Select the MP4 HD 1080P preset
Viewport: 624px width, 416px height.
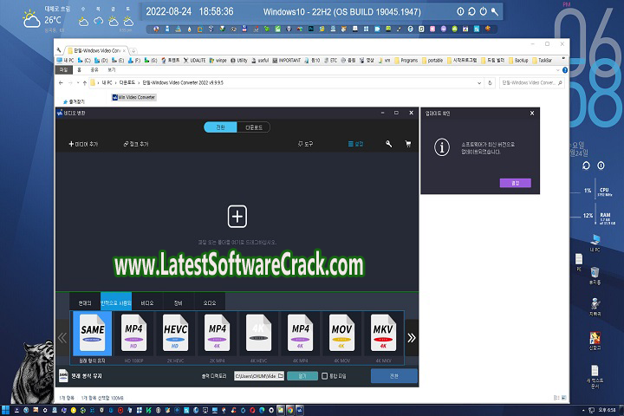[x=133, y=334]
